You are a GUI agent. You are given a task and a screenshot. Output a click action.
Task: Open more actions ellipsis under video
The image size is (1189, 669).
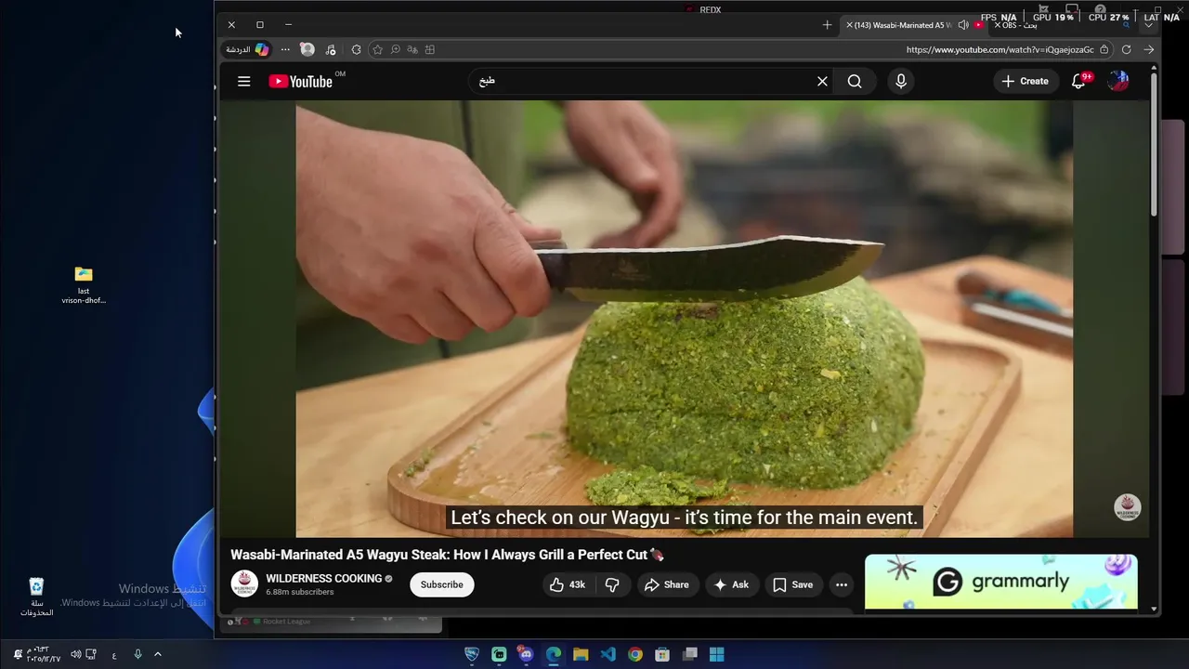click(x=842, y=584)
